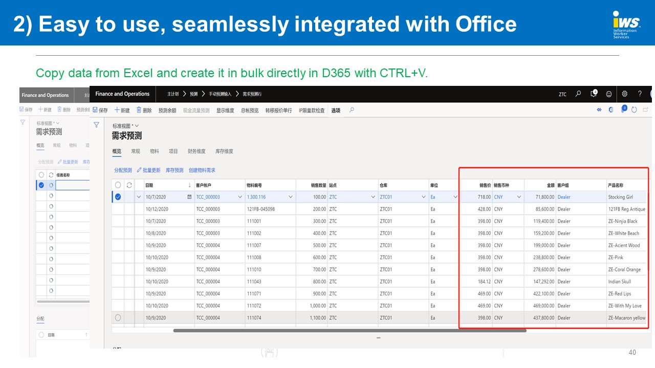
Task: Toggle select-all circle in the 分配 section
Action: [41, 335]
